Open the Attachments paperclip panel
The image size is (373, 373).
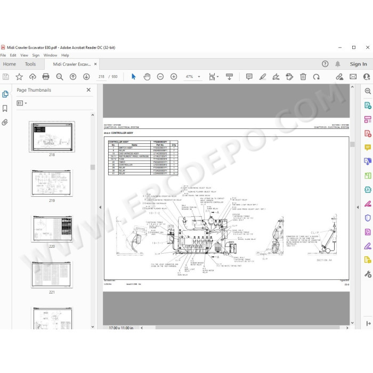pos(5,122)
